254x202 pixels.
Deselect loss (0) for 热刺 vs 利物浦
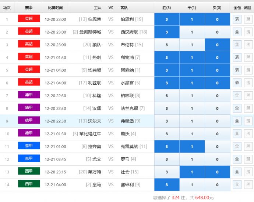tap(217, 58)
